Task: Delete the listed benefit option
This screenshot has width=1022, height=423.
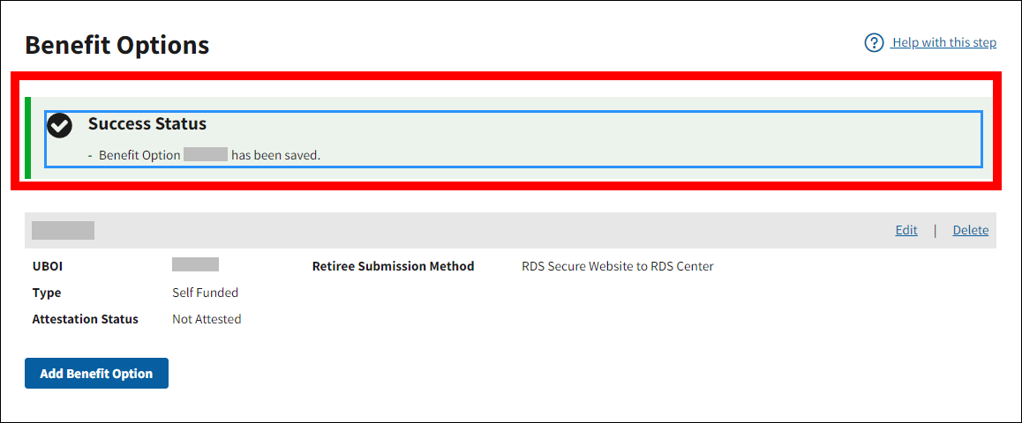Action: [970, 230]
